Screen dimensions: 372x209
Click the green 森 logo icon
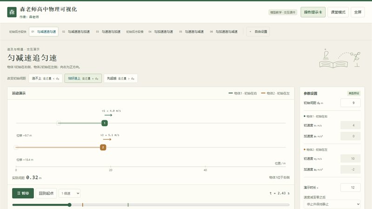click(x=12, y=12)
